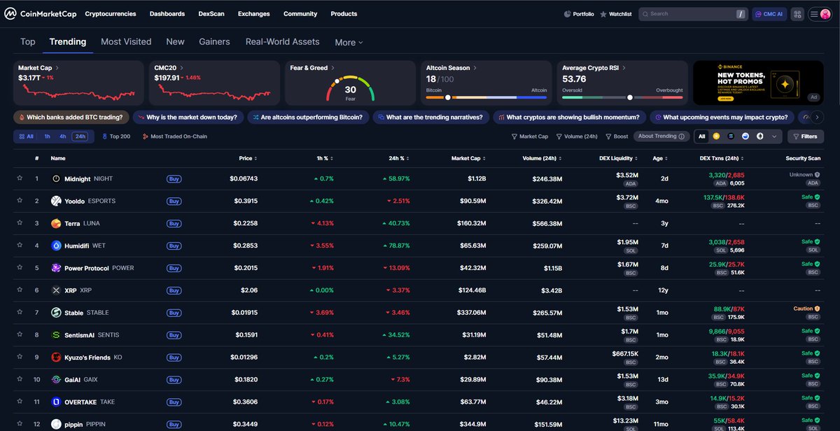Select the 4h timeframe
The height and width of the screenshot is (431, 840).
point(63,136)
